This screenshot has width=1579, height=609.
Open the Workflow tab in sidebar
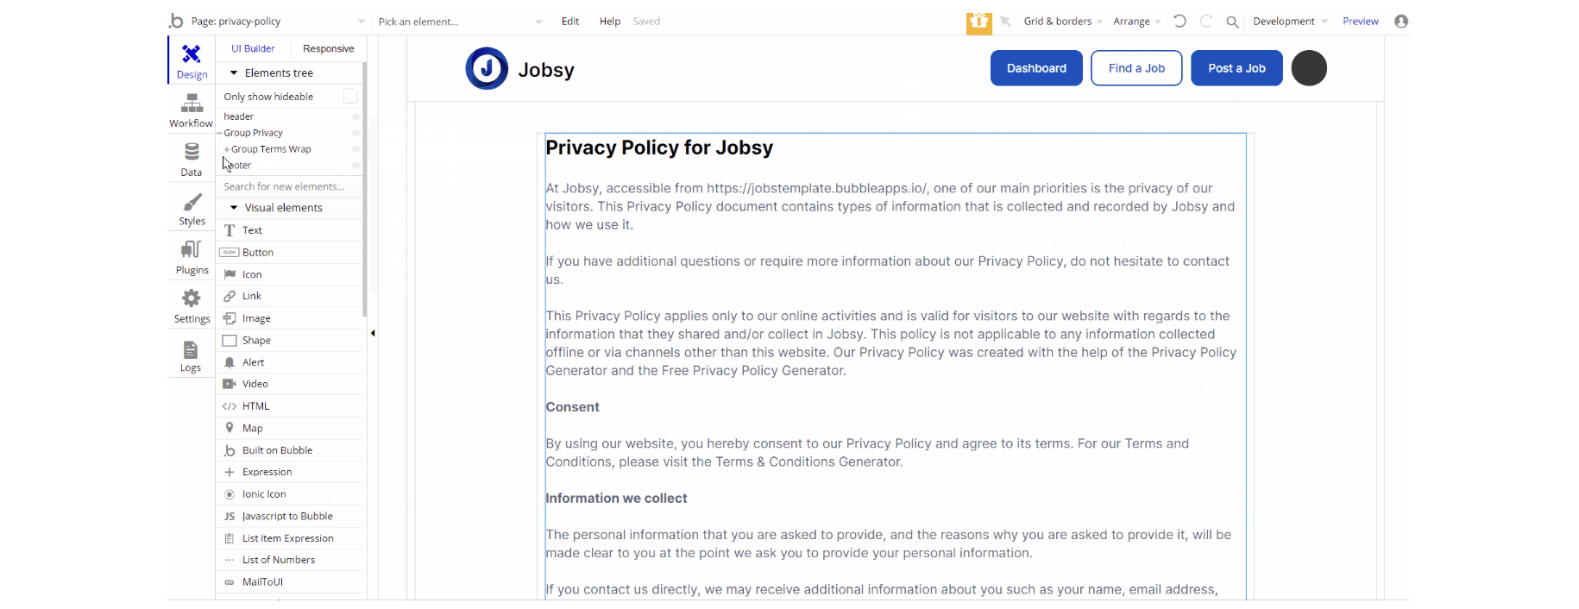point(191,111)
